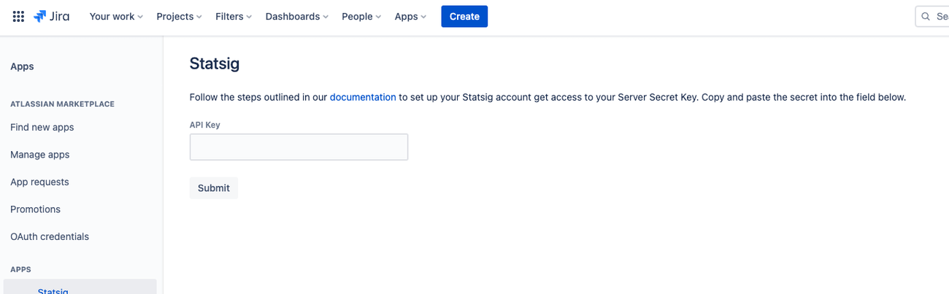Click the Statsig page heading
This screenshot has width=949, height=294.
(215, 63)
